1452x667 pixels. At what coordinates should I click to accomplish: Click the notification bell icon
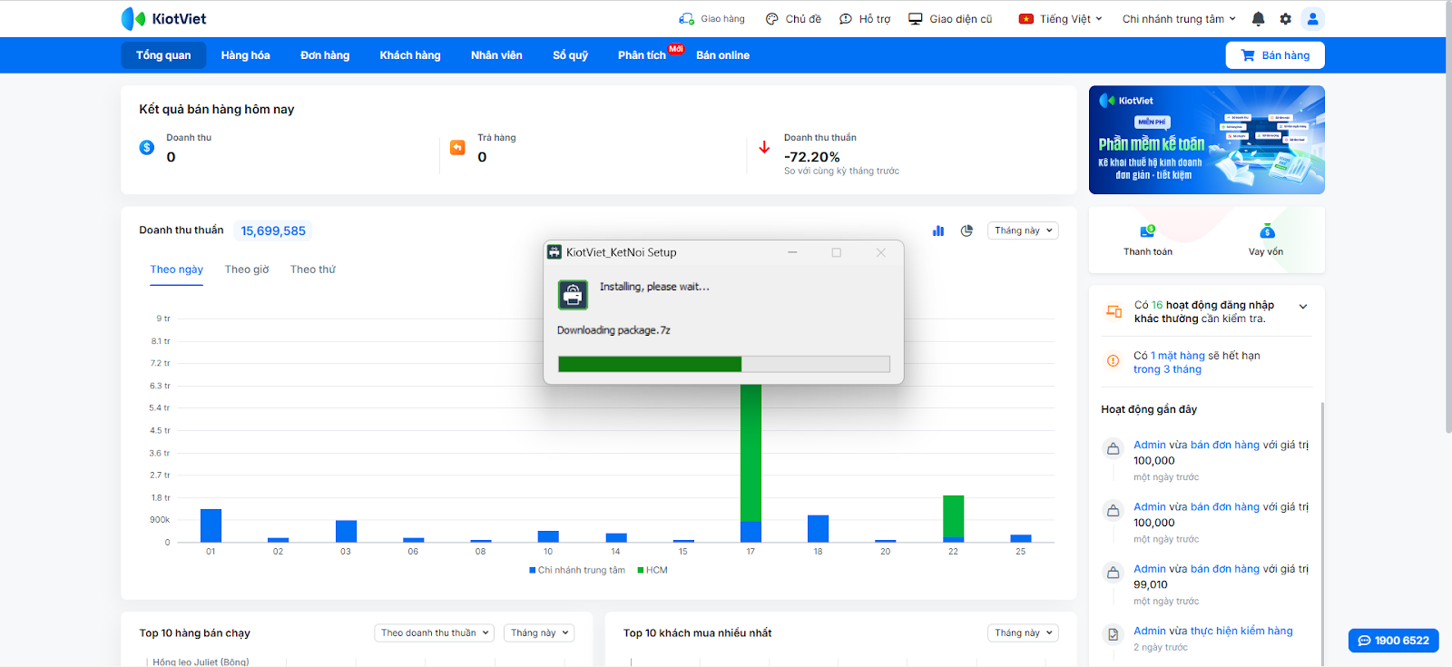[x=1258, y=19]
